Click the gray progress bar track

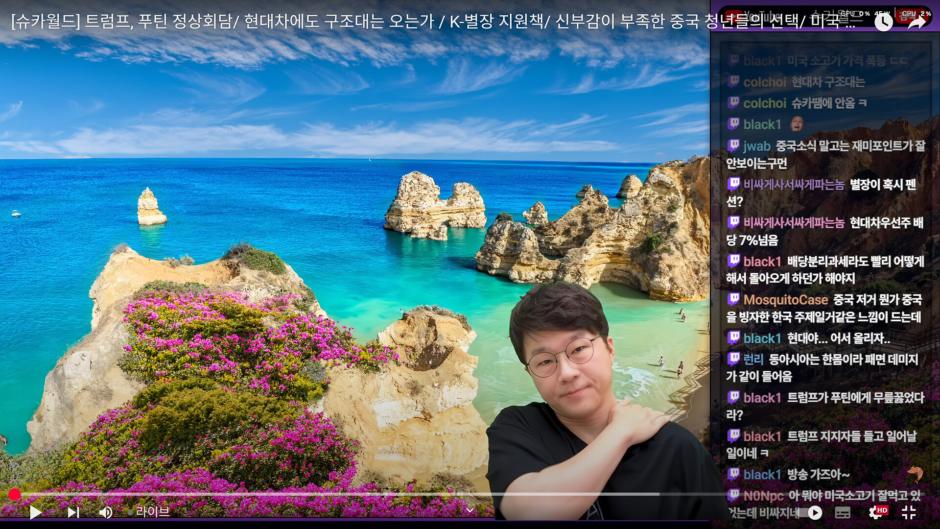343,494
